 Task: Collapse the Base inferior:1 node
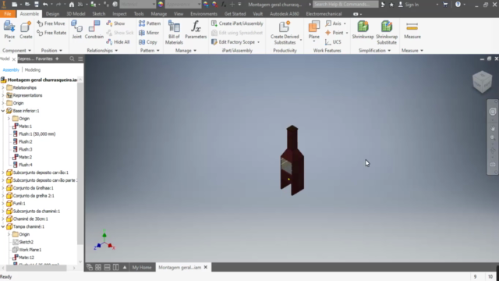[x=3, y=111]
